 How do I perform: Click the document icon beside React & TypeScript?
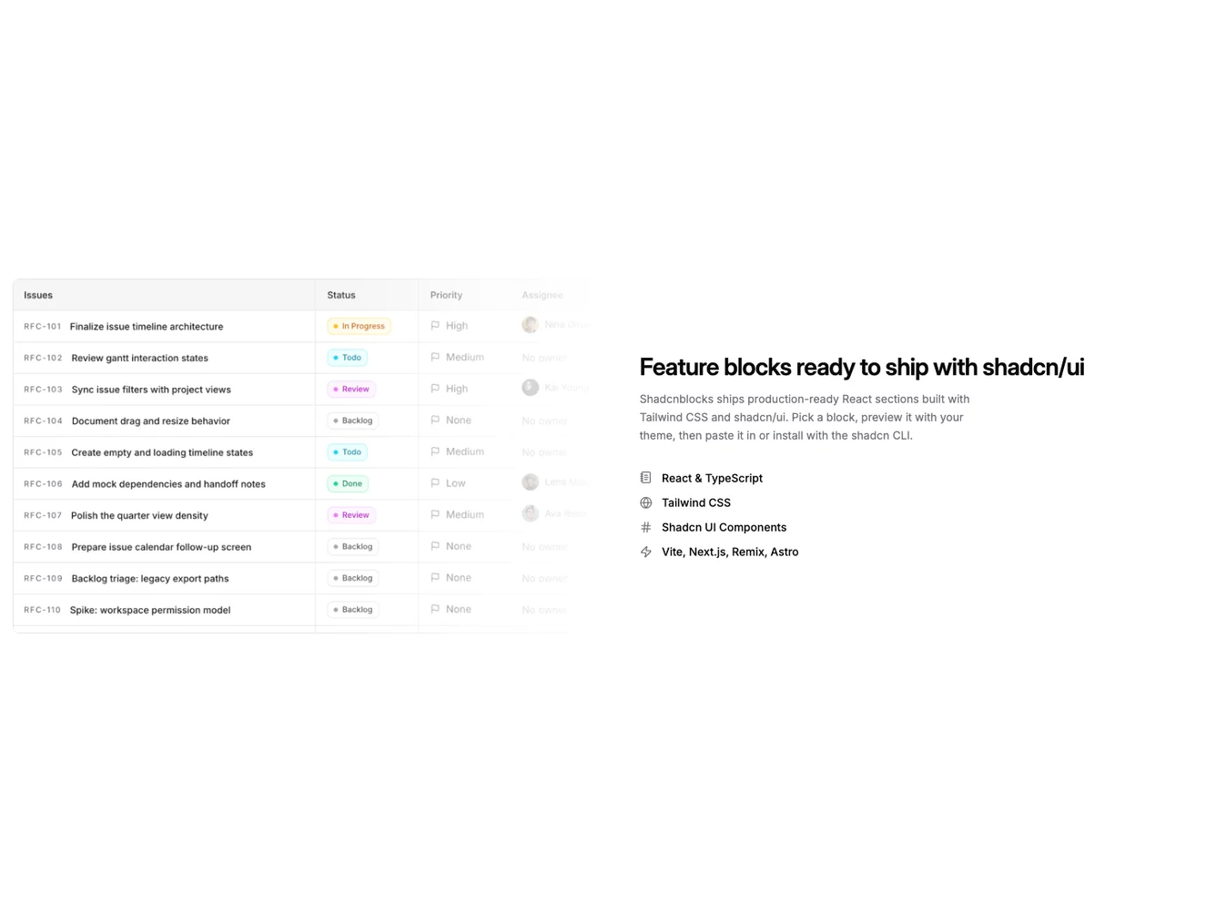[645, 478]
